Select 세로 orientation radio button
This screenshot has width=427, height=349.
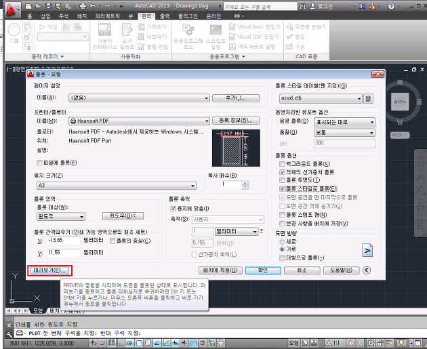pos(282,242)
